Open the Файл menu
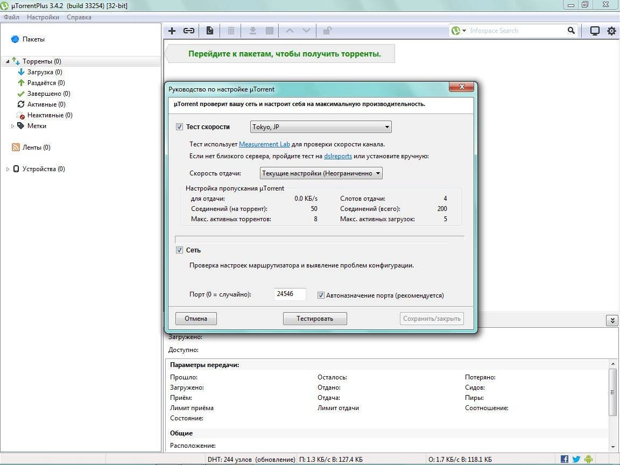 click(11, 17)
